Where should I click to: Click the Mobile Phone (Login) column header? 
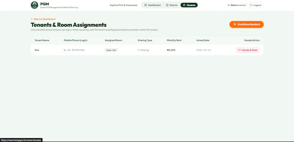coord(76,40)
